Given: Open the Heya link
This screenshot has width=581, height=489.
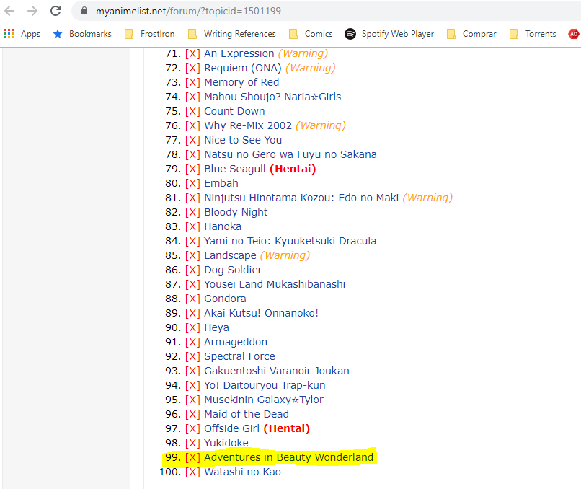Looking at the screenshot, I should 216,327.
